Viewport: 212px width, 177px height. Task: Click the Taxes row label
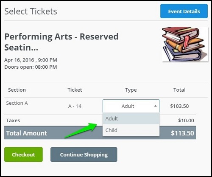point(13,121)
